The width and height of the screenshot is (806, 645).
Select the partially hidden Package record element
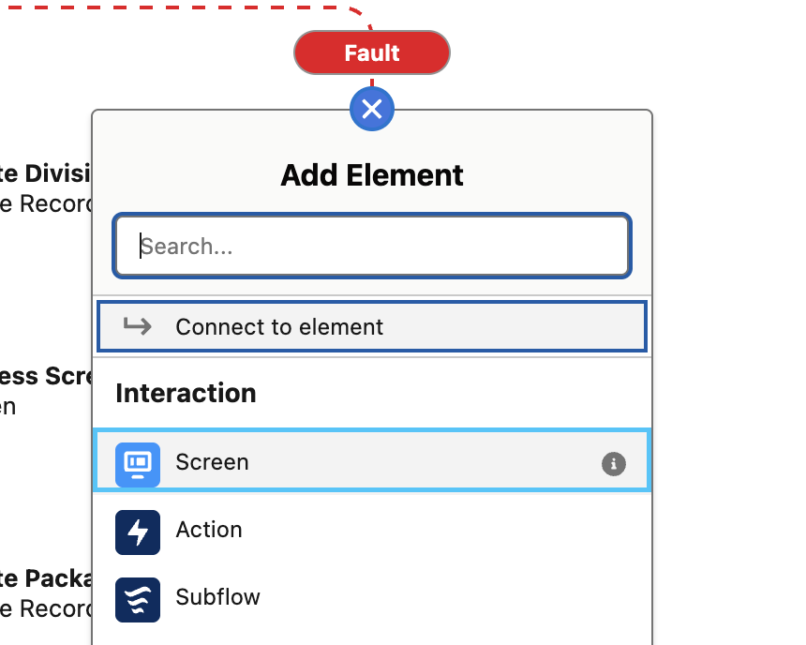pos(47,578)
